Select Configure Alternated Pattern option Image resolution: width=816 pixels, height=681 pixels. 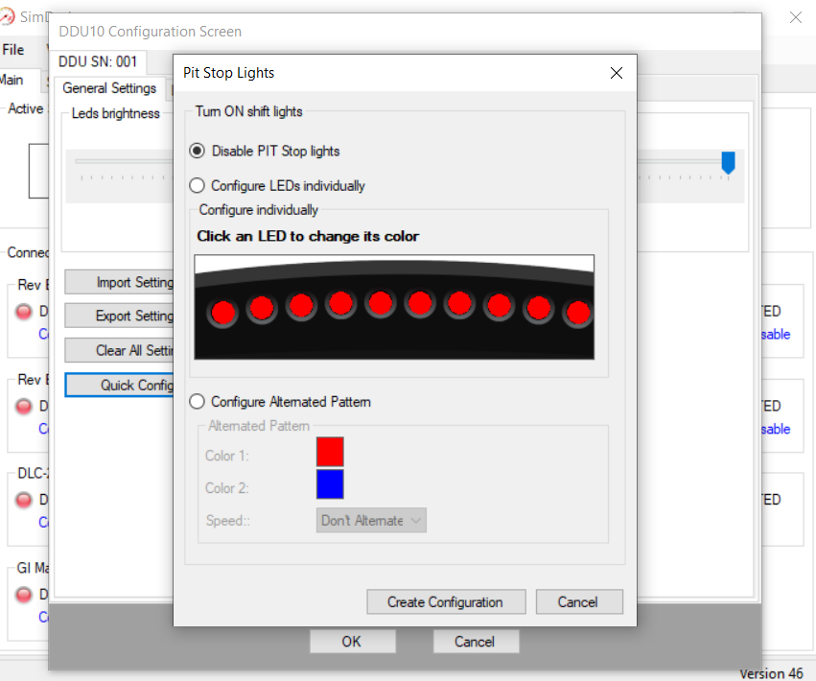coord(198,402)
